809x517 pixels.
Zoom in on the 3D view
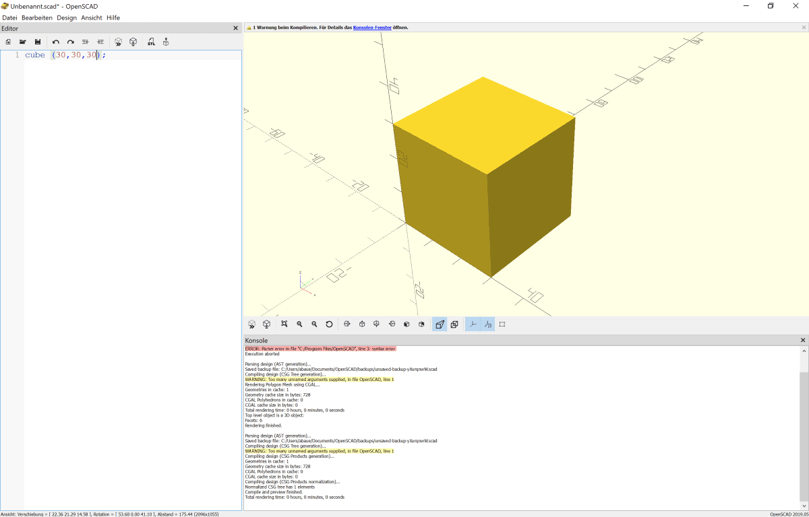pos(299,324)
